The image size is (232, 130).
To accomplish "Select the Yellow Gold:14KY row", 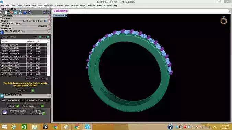I will point(24,51).
